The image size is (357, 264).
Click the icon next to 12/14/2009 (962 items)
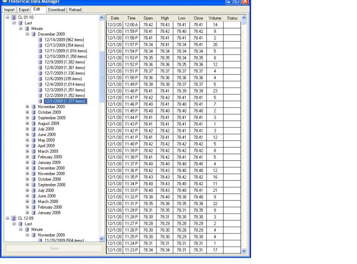[40, 39]
